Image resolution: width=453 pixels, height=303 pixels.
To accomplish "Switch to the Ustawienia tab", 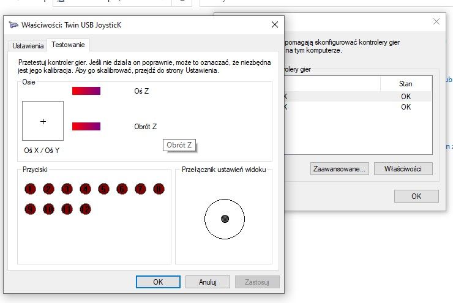I will (28, 46).
